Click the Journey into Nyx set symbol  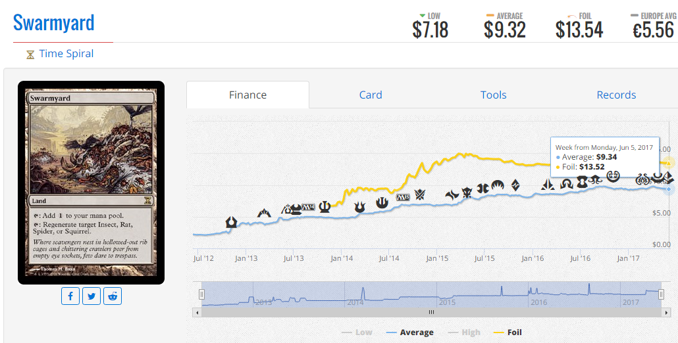click(382, 202)
